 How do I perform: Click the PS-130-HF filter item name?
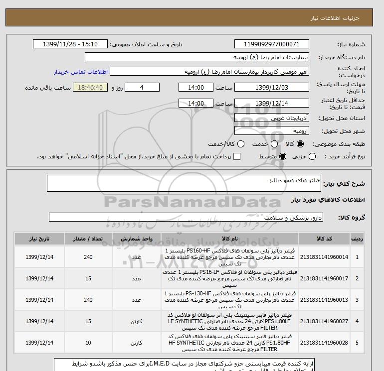230,300
